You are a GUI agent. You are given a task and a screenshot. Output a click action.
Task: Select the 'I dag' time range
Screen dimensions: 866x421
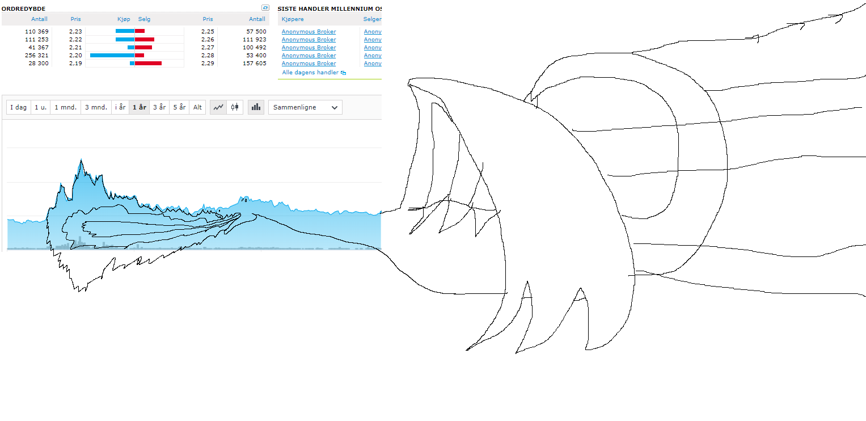(19, 107)
